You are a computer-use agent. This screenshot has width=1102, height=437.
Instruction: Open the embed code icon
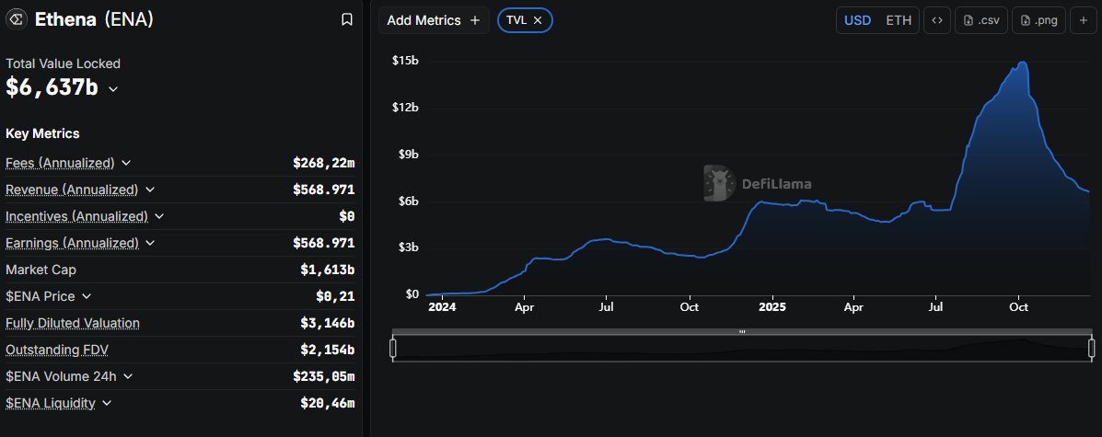tap(937, 20)
